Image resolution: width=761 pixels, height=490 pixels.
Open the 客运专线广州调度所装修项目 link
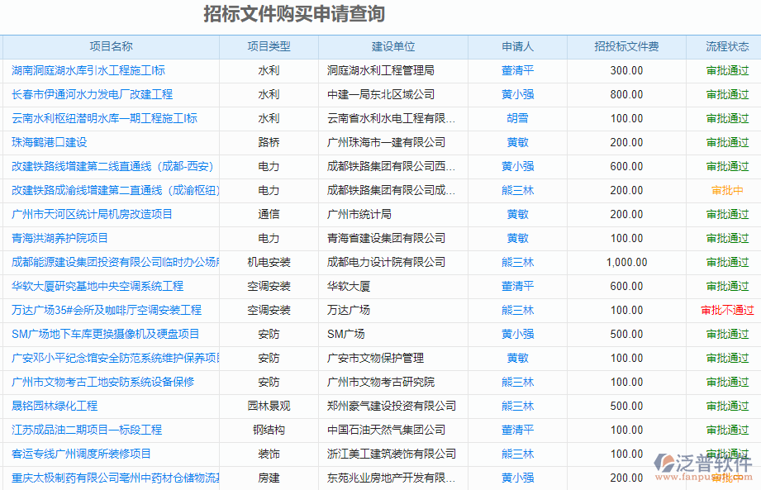click(x=81, y=454)
